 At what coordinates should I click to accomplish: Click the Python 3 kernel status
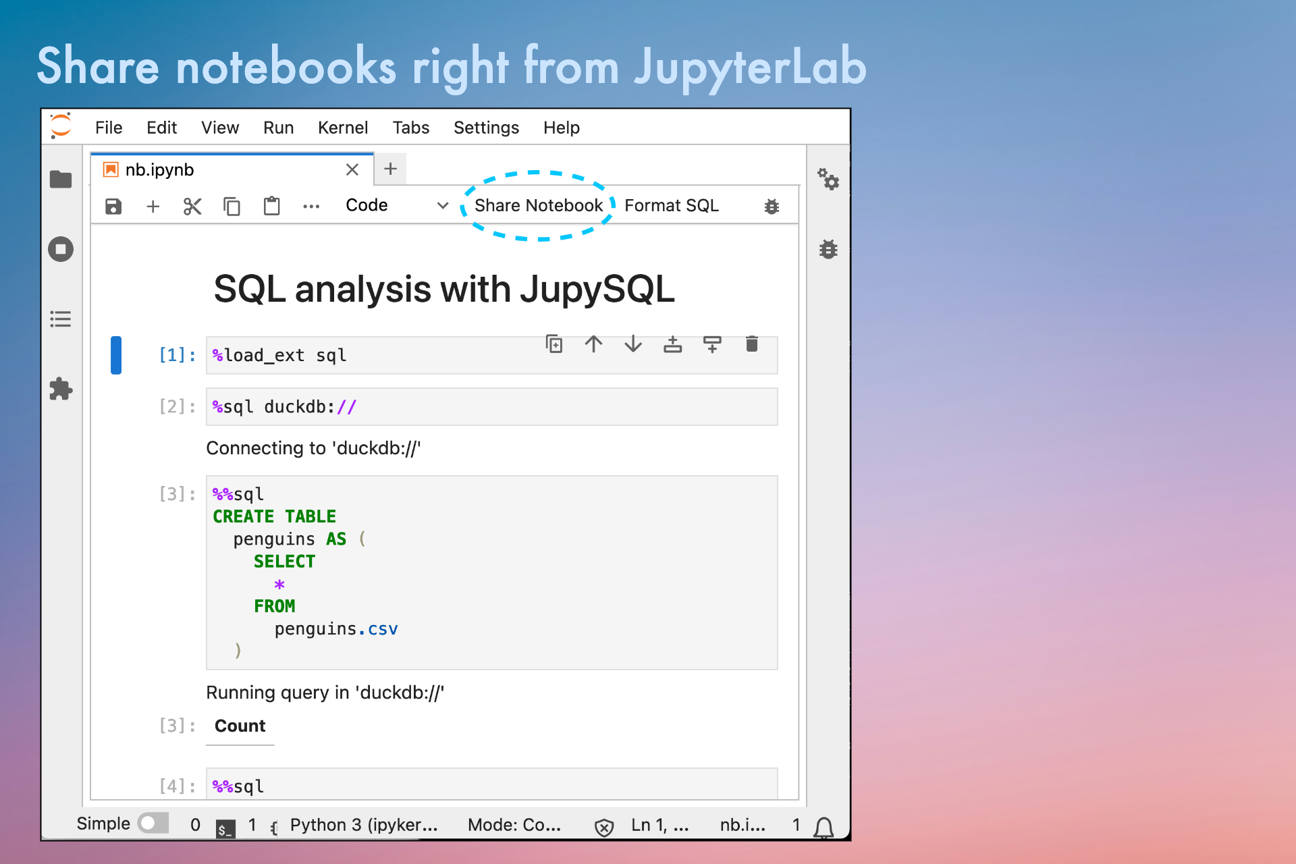(x=364, y=825)
